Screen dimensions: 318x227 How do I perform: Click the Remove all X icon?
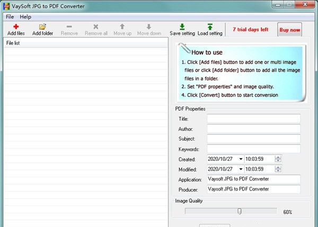pyautogui.click(x=96, y=26)
